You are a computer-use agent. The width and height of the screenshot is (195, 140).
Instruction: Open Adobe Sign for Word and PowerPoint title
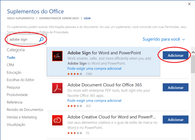pyautogui.click(x=104, y=53)
